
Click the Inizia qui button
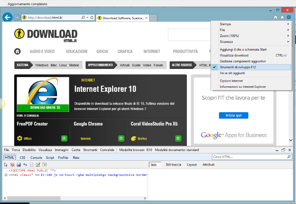point(233,116)
